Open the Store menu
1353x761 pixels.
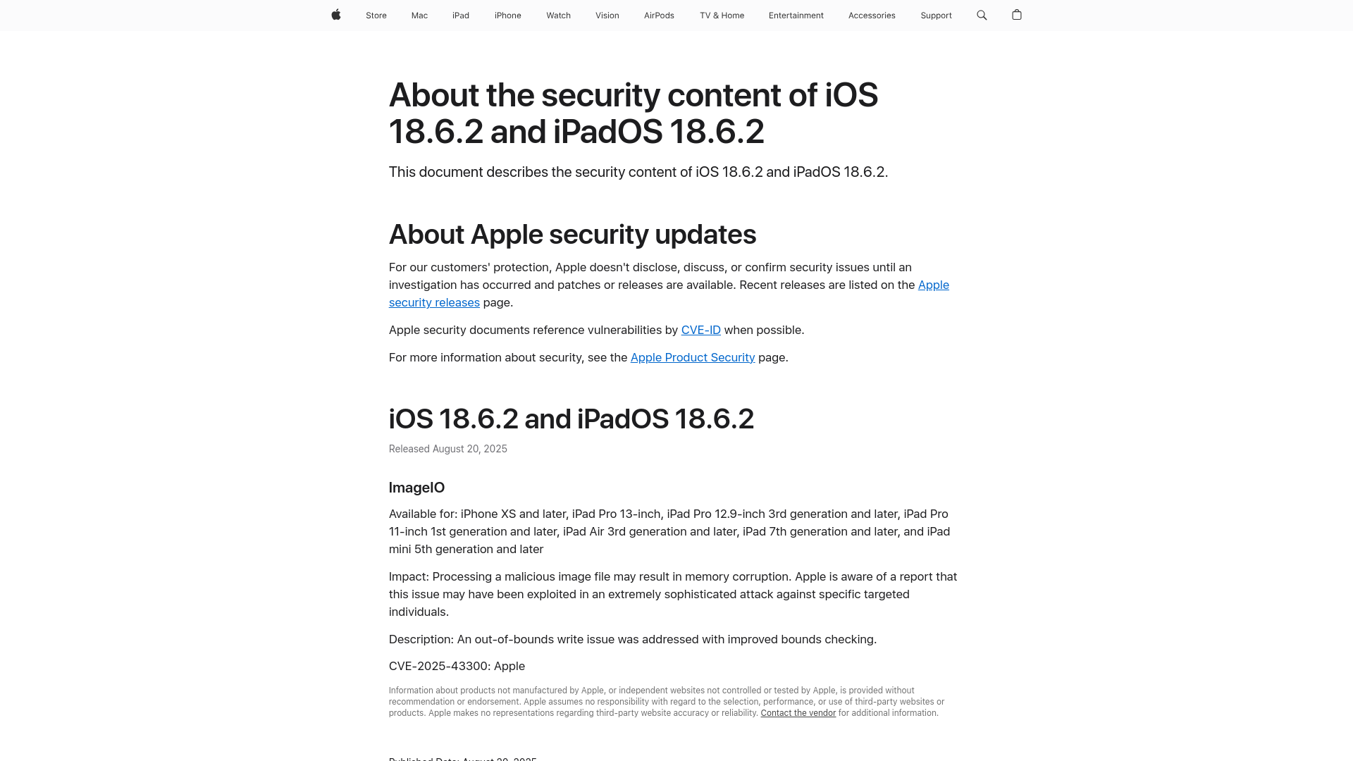(376, 16)
